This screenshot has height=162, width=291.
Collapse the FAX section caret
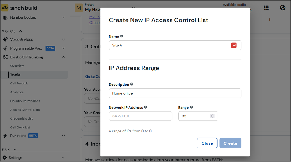(x=15, y=150)
